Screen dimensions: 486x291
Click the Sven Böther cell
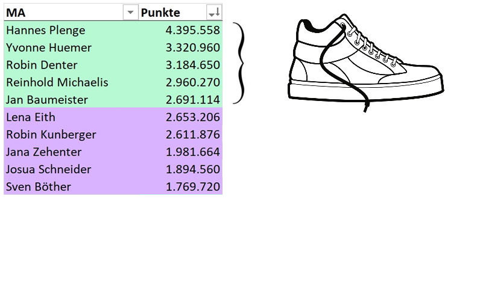[71, 186]
